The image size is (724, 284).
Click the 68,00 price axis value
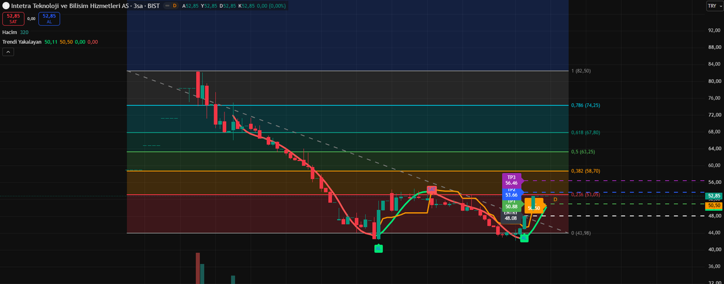pos(714,131)
